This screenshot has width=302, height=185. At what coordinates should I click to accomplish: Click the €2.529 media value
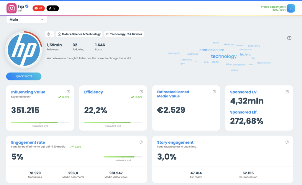pos(171,110)
